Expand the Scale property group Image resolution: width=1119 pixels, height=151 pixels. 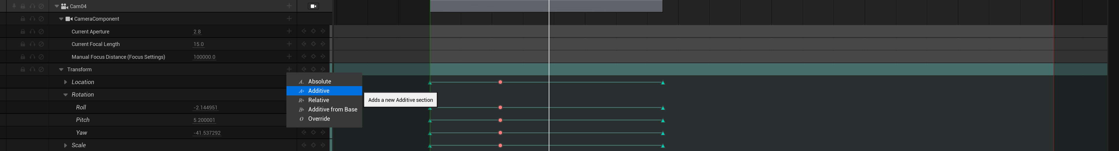66,145
